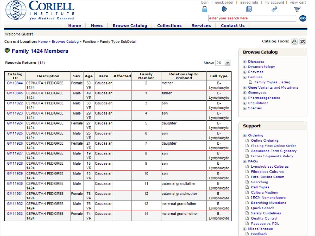Click the login padlock icon
Screen dimensions: 315x236
point(205,9)
